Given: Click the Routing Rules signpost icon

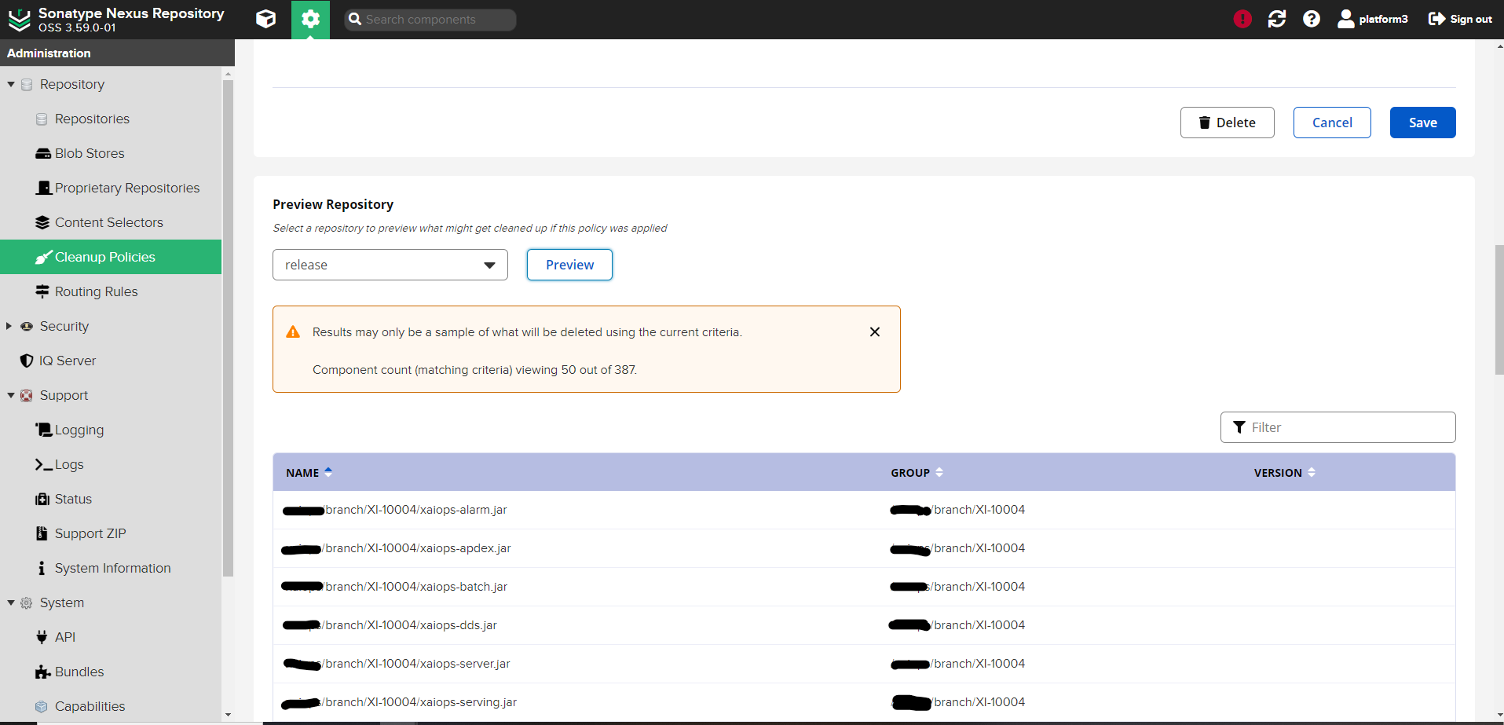Looking at the screenshot, I should click(42, 291).
